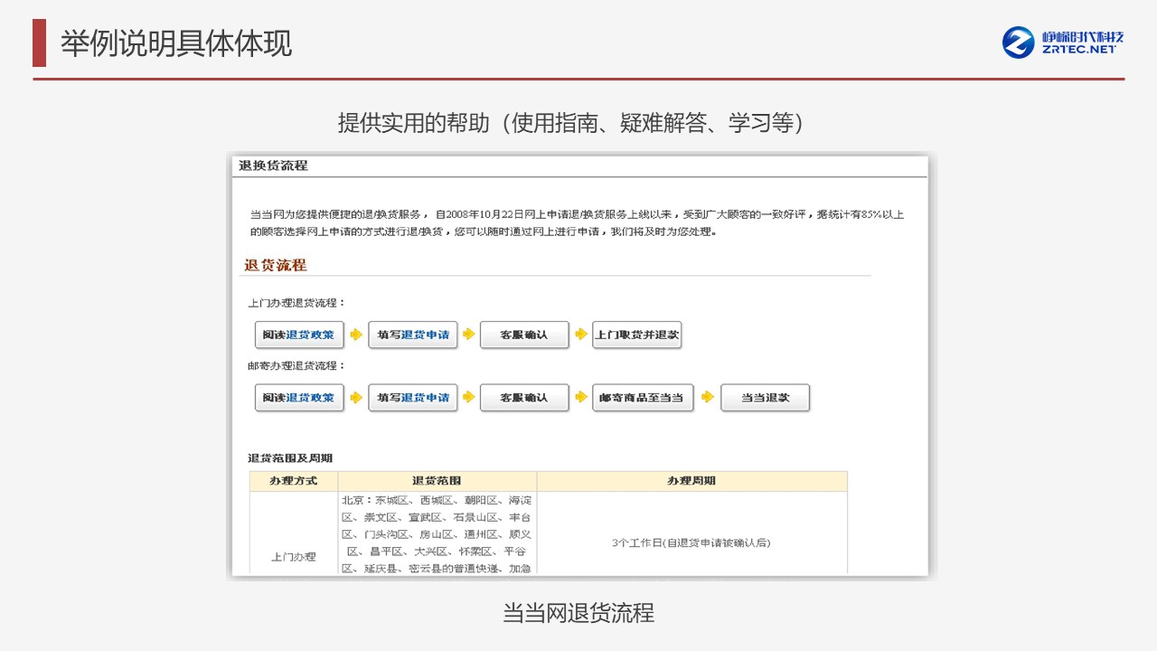Select the 办理周期 table header
The width and height of the screenshot is (1157, 651).
(691, 481)
